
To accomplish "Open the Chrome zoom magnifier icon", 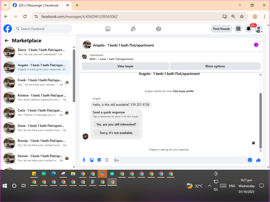I will coord(233,17).
